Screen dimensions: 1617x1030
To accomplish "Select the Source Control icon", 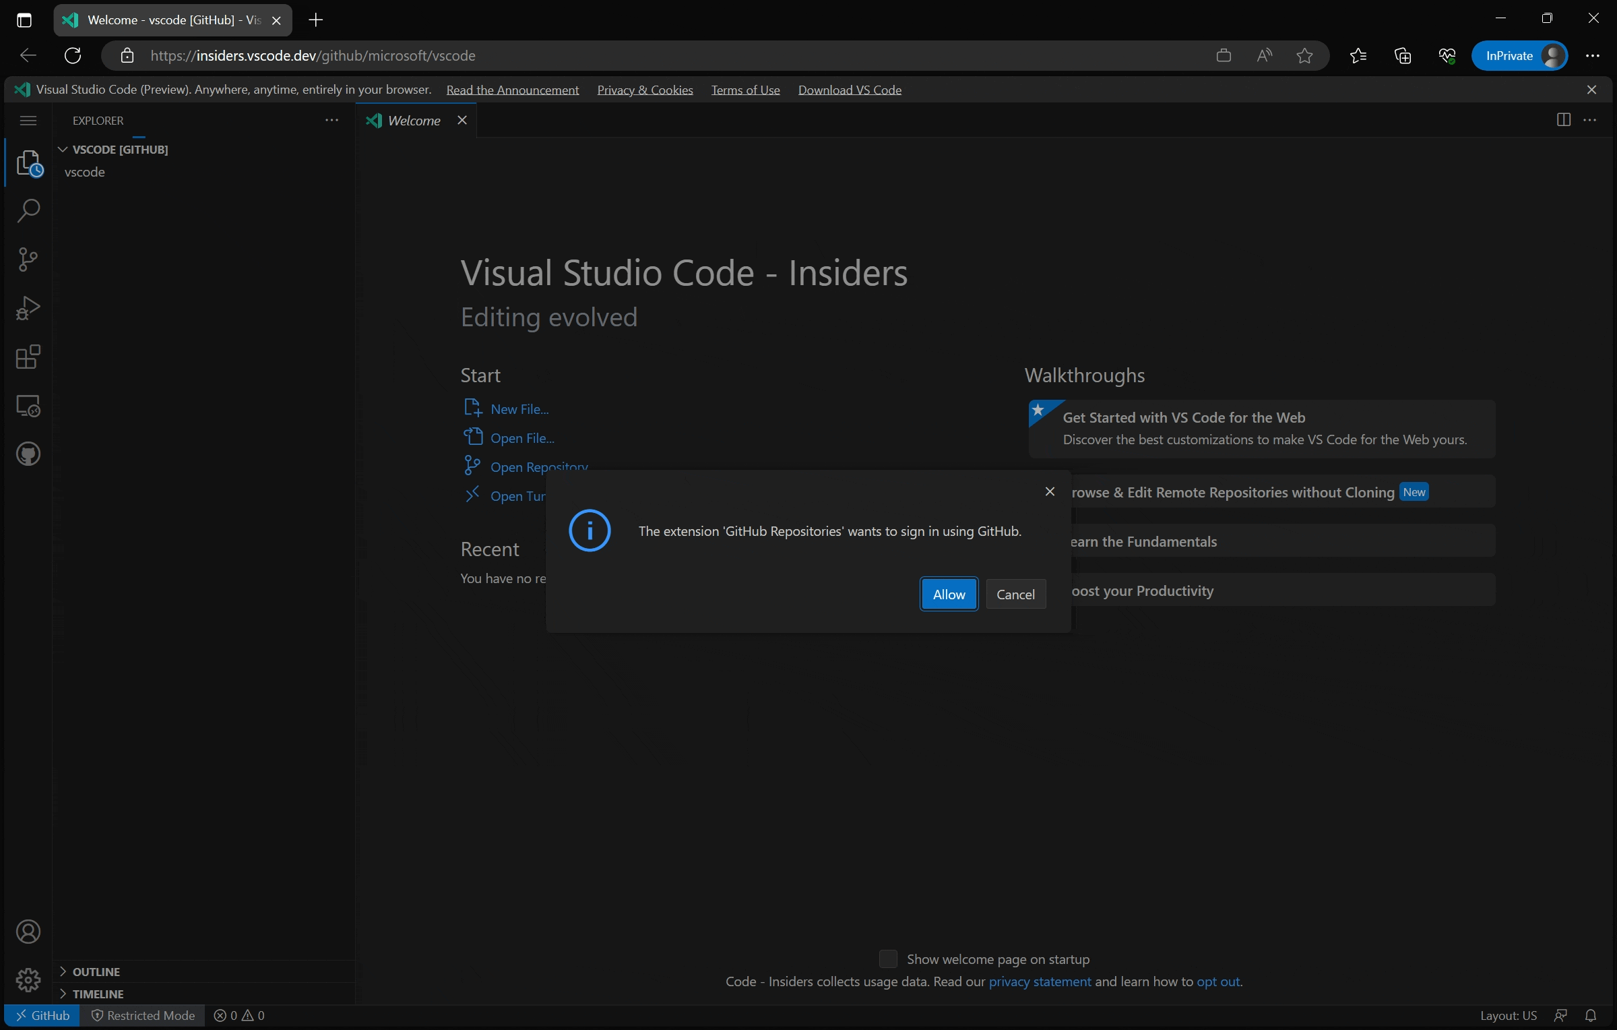I will (29, 259).
